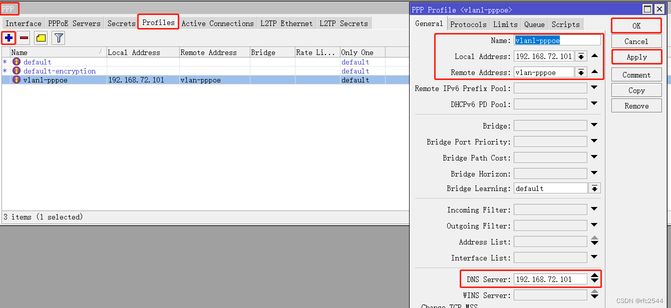Open the Remote IPv6 Prefix Pool dropdown

tap(594, 87)
